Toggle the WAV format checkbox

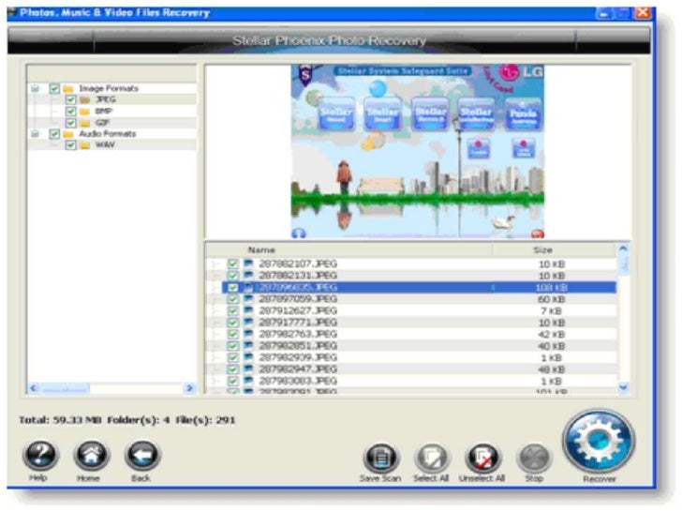tap(71, 145)
